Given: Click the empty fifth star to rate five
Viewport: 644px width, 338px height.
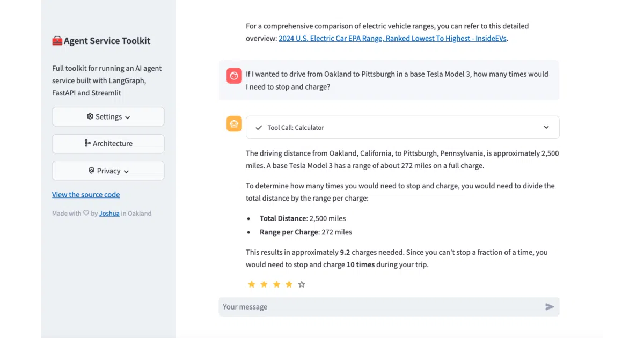Looking at the screenshot, I should pos(302,284).
